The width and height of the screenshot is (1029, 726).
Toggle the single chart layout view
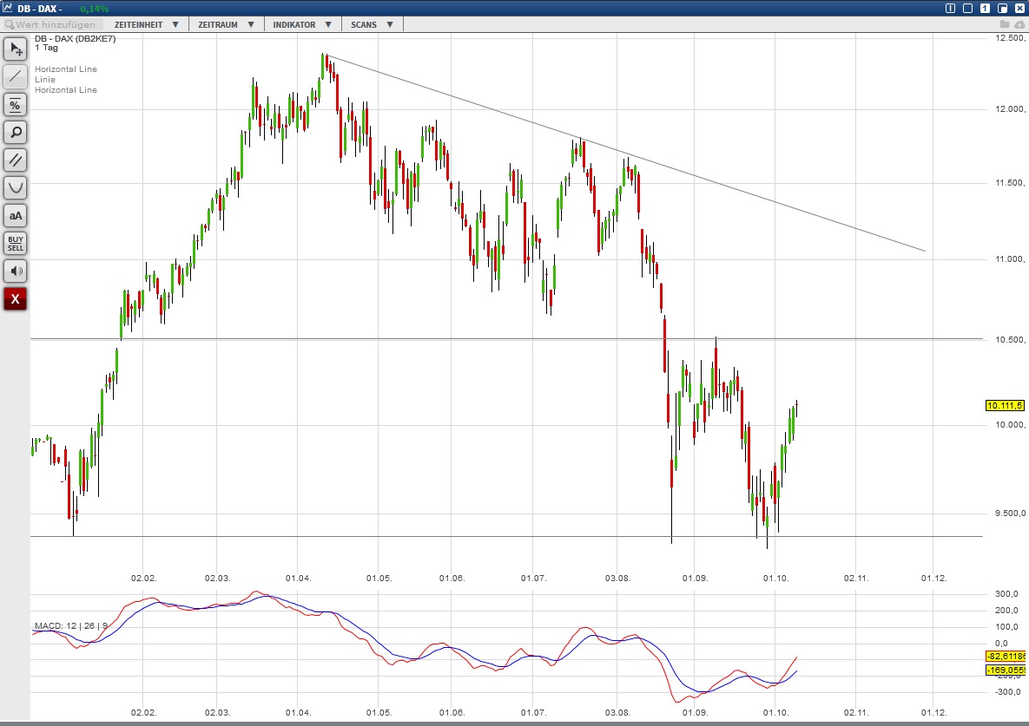tap(984, 7)
